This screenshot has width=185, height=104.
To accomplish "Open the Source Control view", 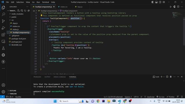I will (3, 21).
